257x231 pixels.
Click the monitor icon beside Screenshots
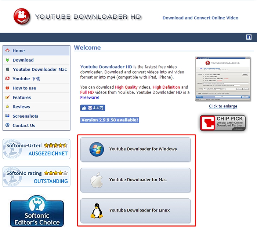coord(7,116)
